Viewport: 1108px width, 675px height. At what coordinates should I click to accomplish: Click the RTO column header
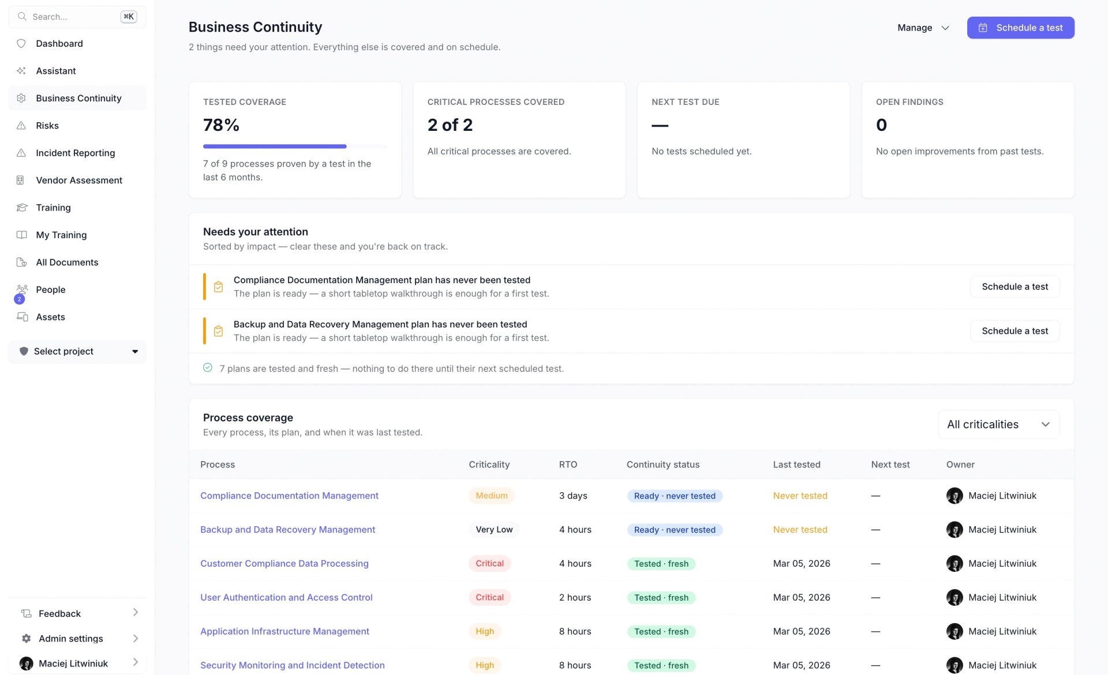(568, 465)
